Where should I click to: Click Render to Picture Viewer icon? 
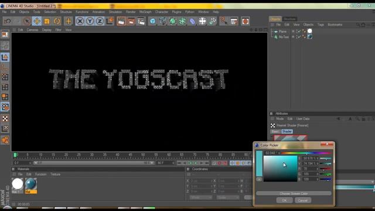pyautogui.click(x=131, y=21)
